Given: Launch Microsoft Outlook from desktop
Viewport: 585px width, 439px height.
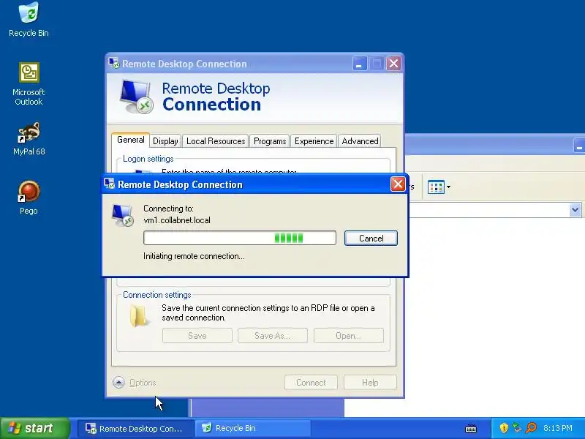Looking at the screenshot, I should coord(29,83).
